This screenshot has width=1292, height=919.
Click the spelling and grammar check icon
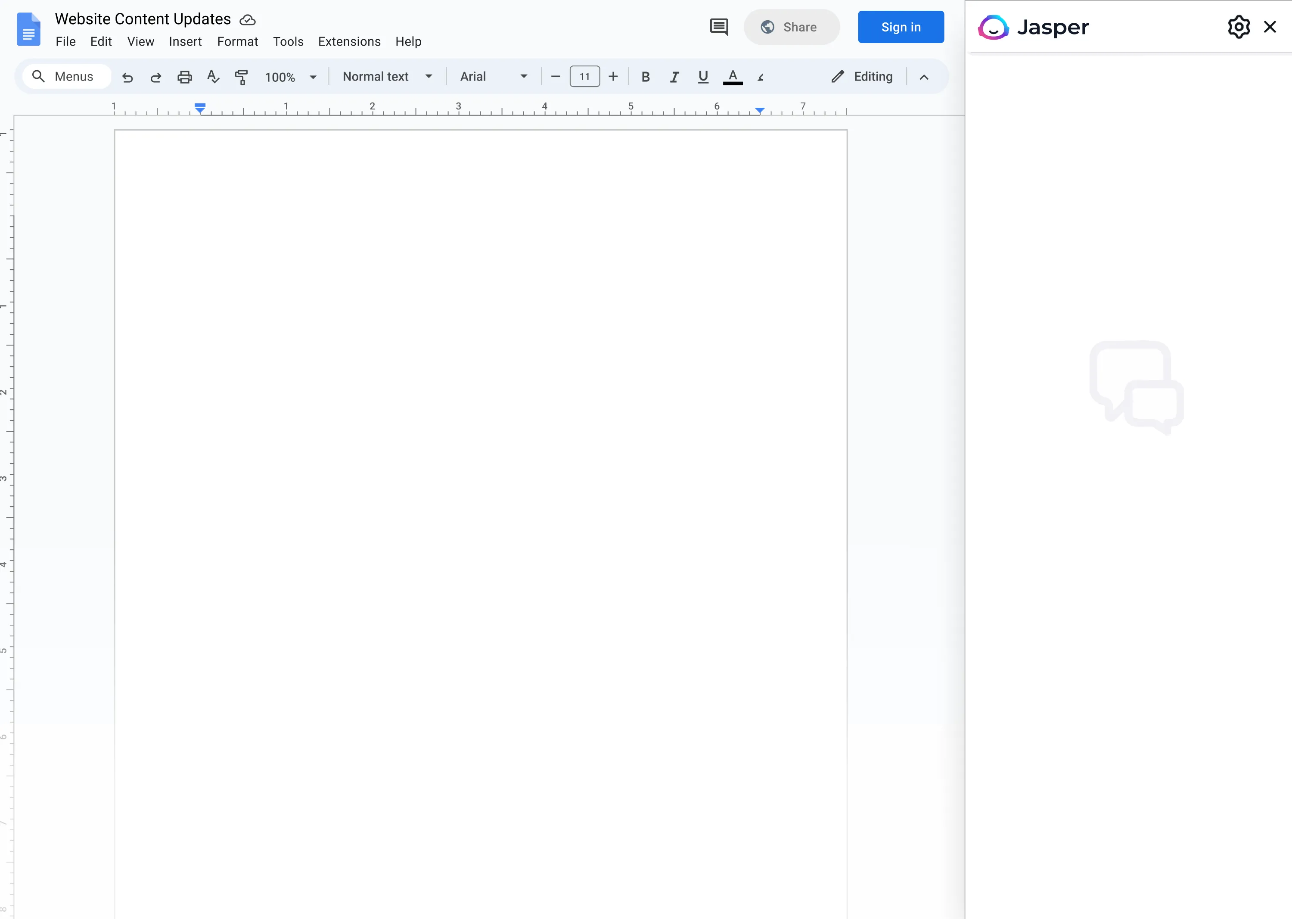pyautogui.click(x=213, y=77)
